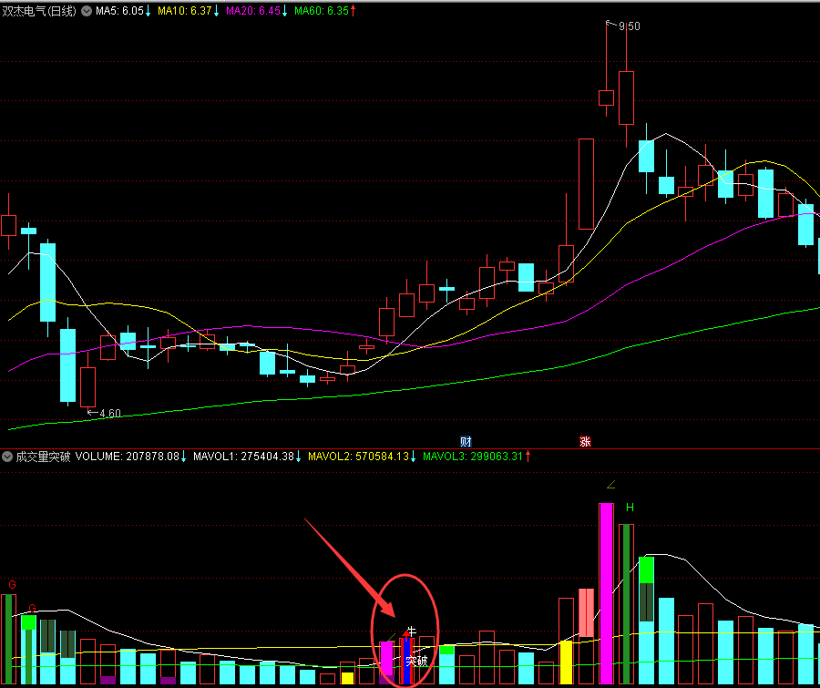Click the 涨 event marker icon
This screenshot has height=688, width=820.
point(585,442)
